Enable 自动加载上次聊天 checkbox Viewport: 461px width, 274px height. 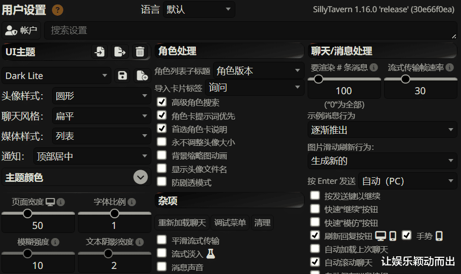[x=315, y=248]
